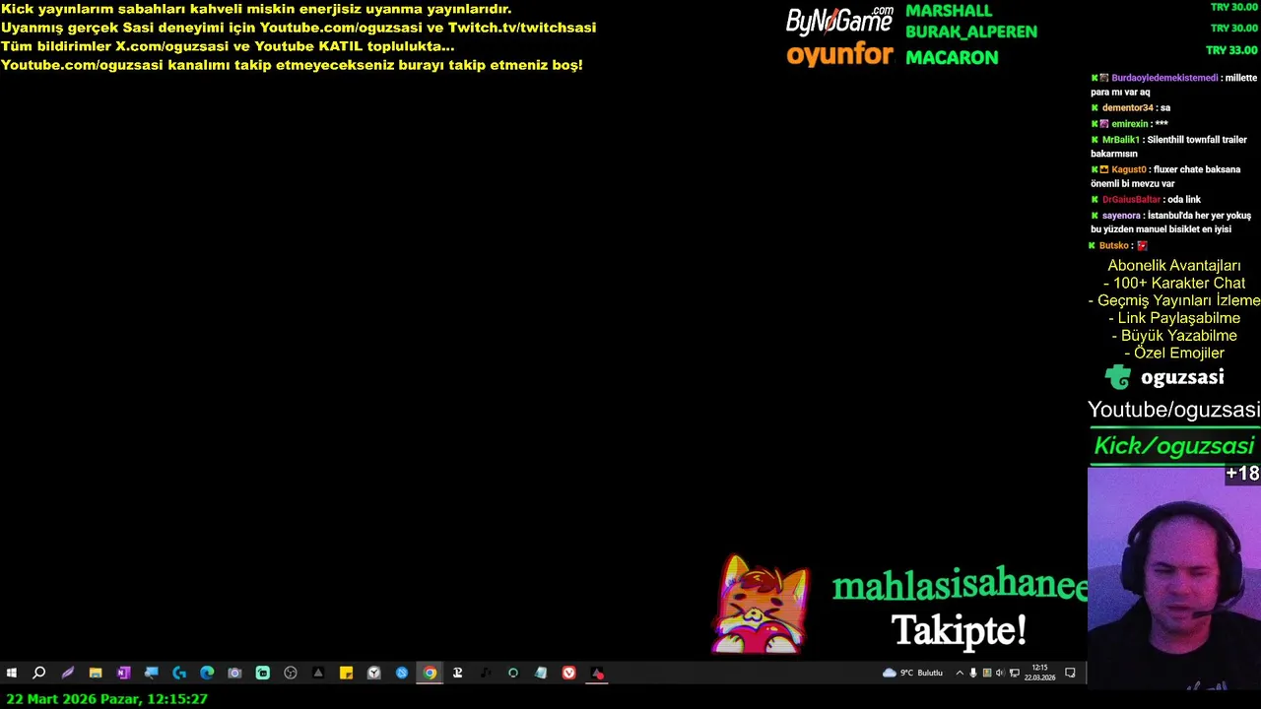Click the Kick/oguzsasi banner
The height and width of the screenshot is (709, 1261).
pyautogui.click(x=1174, y=445)
